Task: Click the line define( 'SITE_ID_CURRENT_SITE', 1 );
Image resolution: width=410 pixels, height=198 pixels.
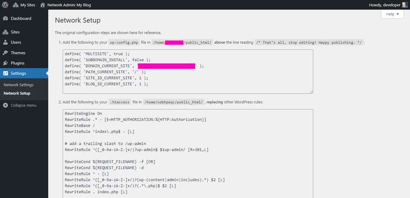Action: click(x=106, y=78)
